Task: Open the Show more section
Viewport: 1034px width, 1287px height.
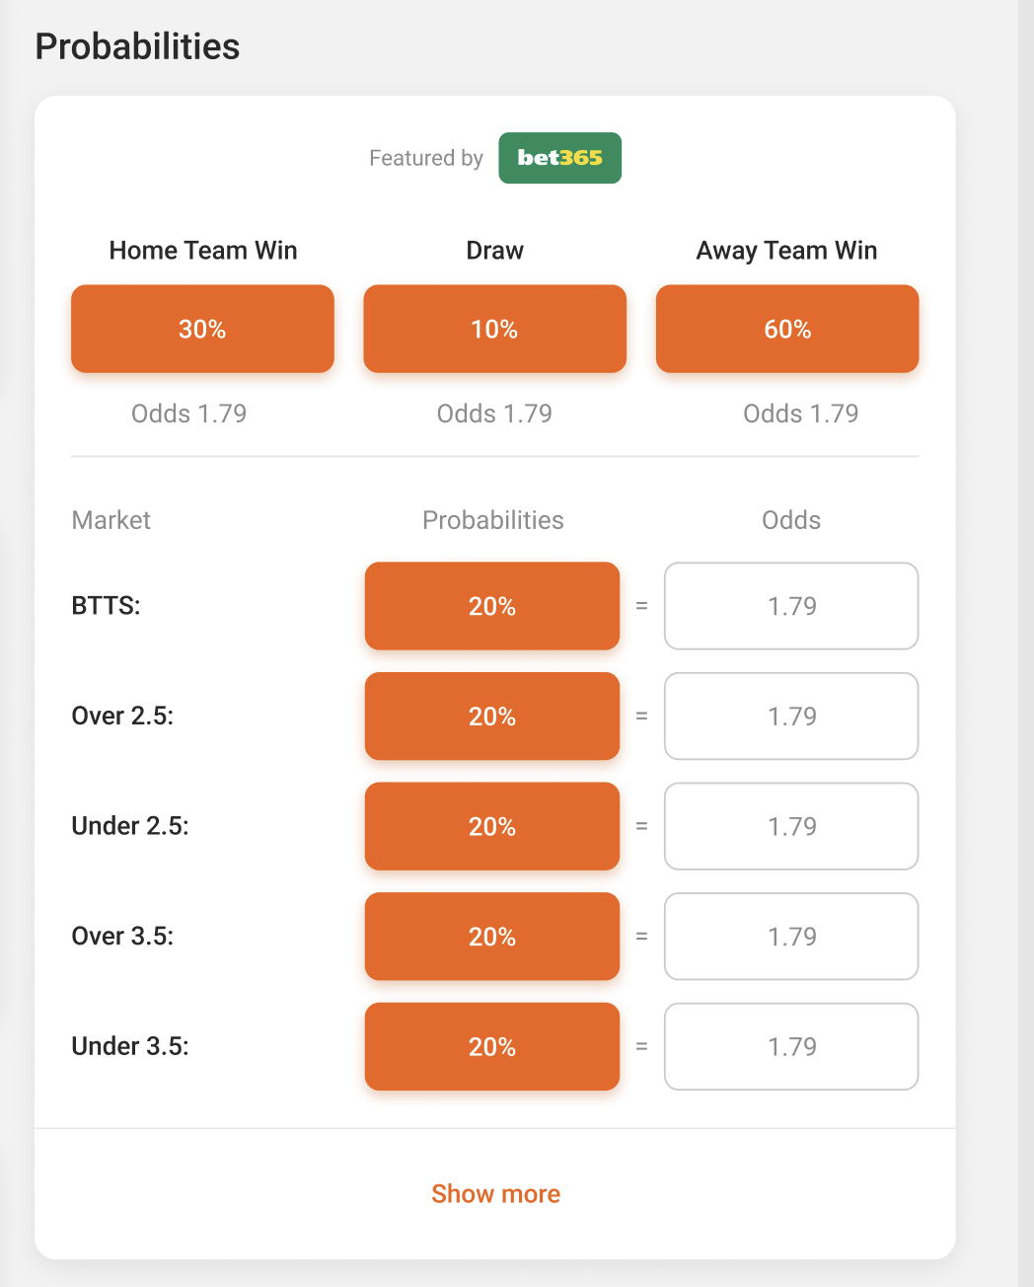Action: (495, 1193)
